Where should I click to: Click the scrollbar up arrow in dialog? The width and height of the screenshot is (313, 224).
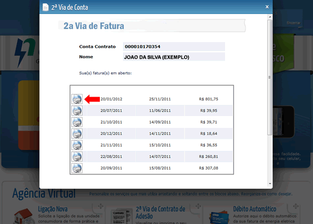[x=270, y=17]
